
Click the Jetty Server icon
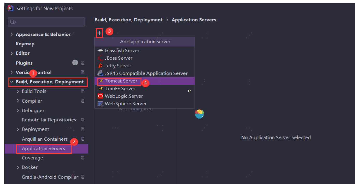[x=100, y=66]
